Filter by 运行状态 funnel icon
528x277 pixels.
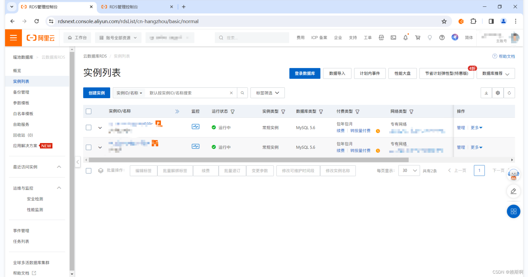[x=233, y=112]
